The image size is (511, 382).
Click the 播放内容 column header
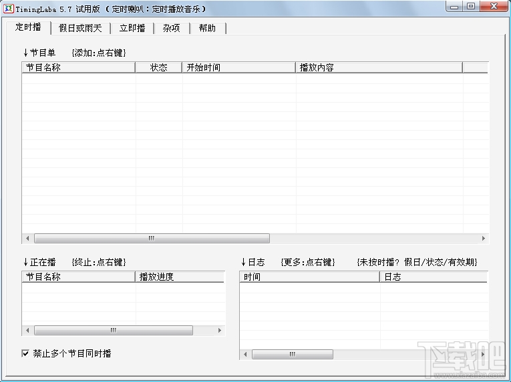[x=379, y=67]
